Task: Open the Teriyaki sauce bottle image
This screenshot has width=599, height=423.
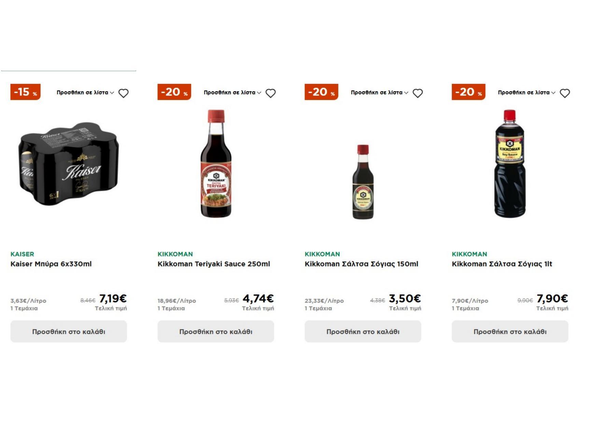Action: (216, 164)
